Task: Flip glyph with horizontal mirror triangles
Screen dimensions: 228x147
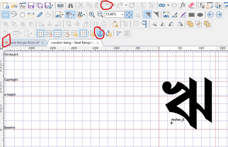Action: (163, 24)
